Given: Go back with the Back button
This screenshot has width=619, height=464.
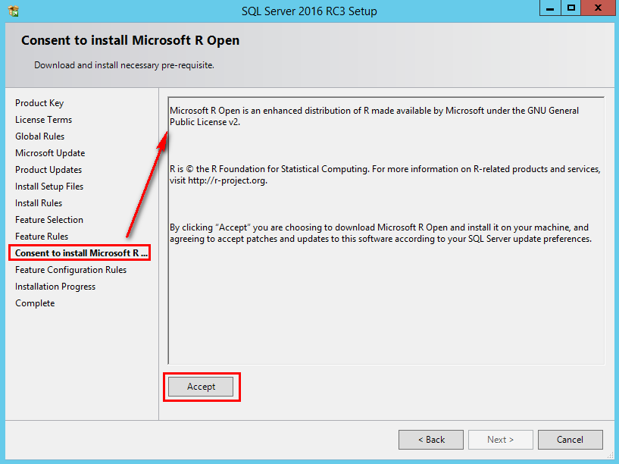Looking at the screenshot, I should pos(431,440).
